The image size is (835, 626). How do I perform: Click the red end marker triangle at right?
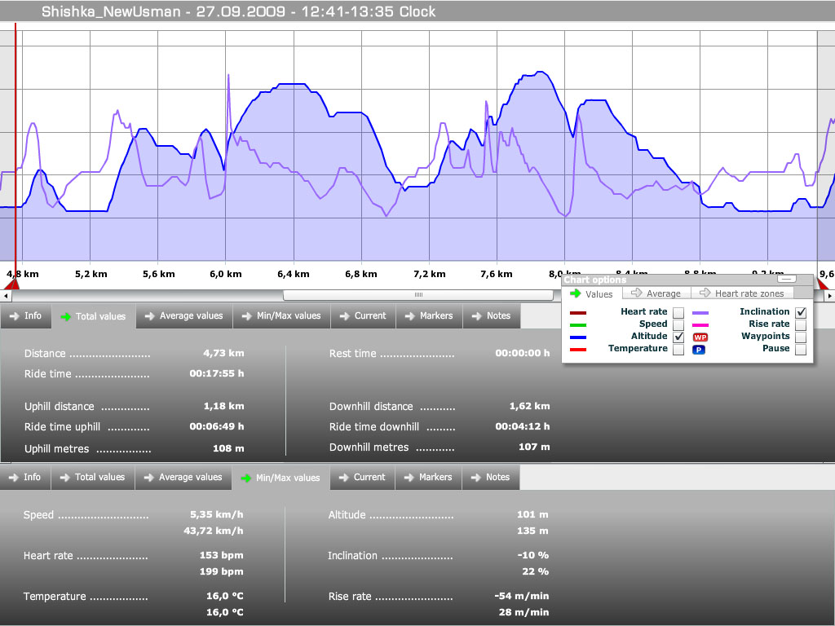point(823,284)
